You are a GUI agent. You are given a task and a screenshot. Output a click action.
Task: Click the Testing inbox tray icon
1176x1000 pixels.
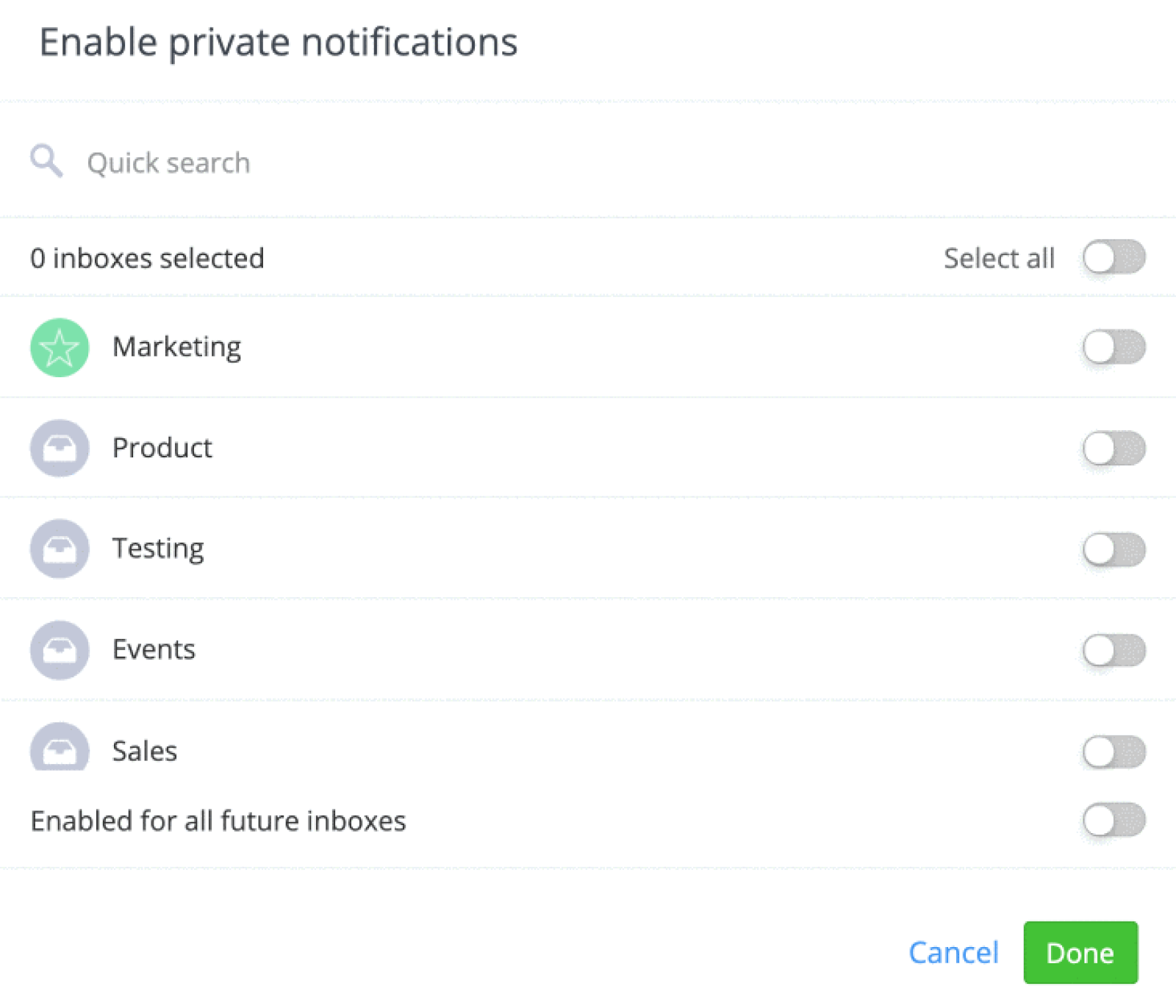[60, 549]
